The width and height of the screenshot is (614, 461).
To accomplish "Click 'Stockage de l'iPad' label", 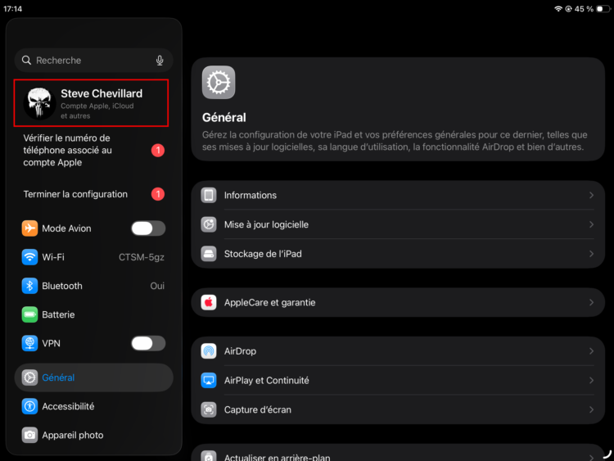I will [263, 254].
